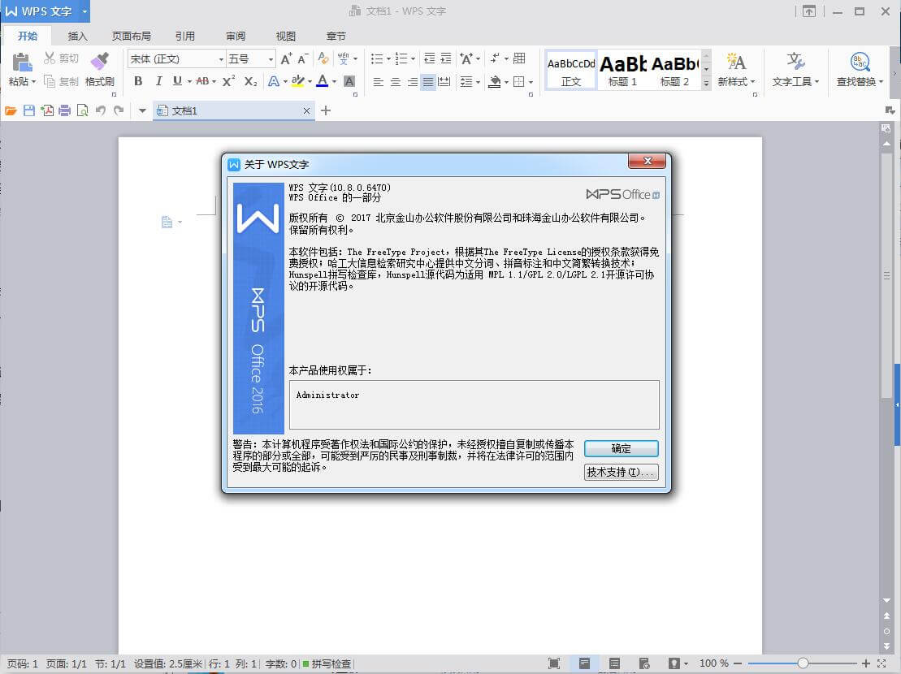This screenshot has width=901, height=674.
Task: Click the numbered list icon
Action: coord(401,58)
